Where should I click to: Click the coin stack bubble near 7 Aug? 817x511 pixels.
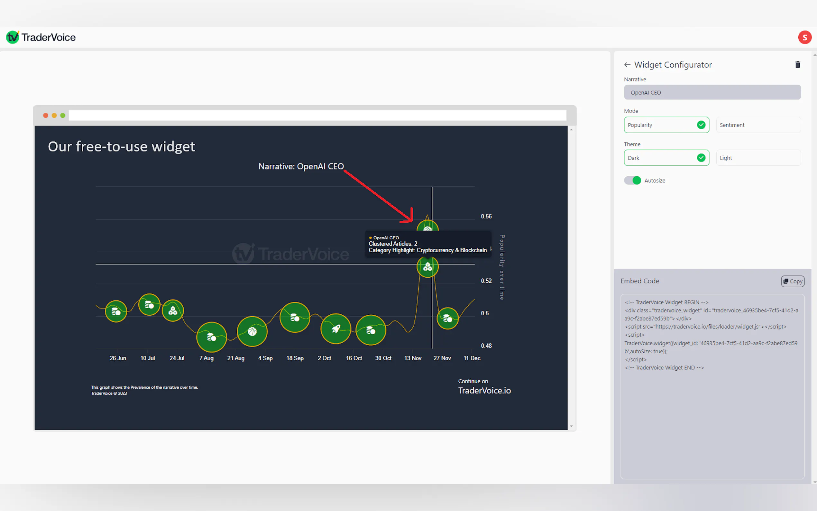211,337
